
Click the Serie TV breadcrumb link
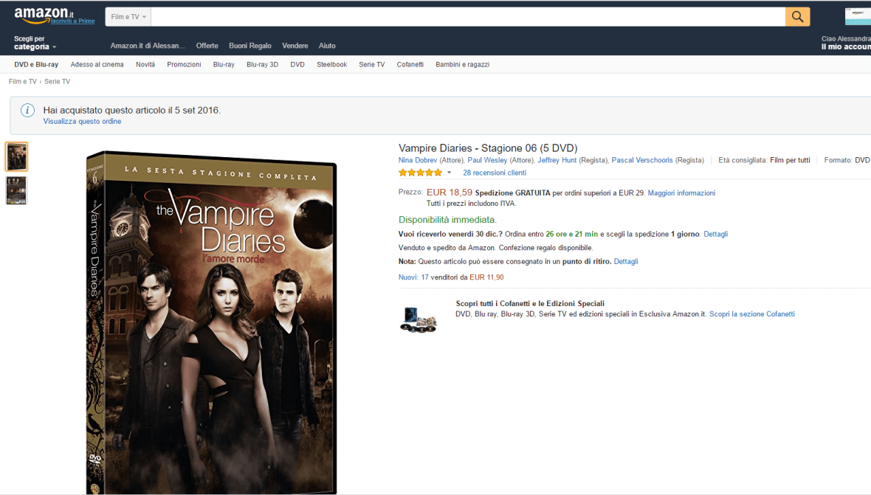tap(57, 81)
